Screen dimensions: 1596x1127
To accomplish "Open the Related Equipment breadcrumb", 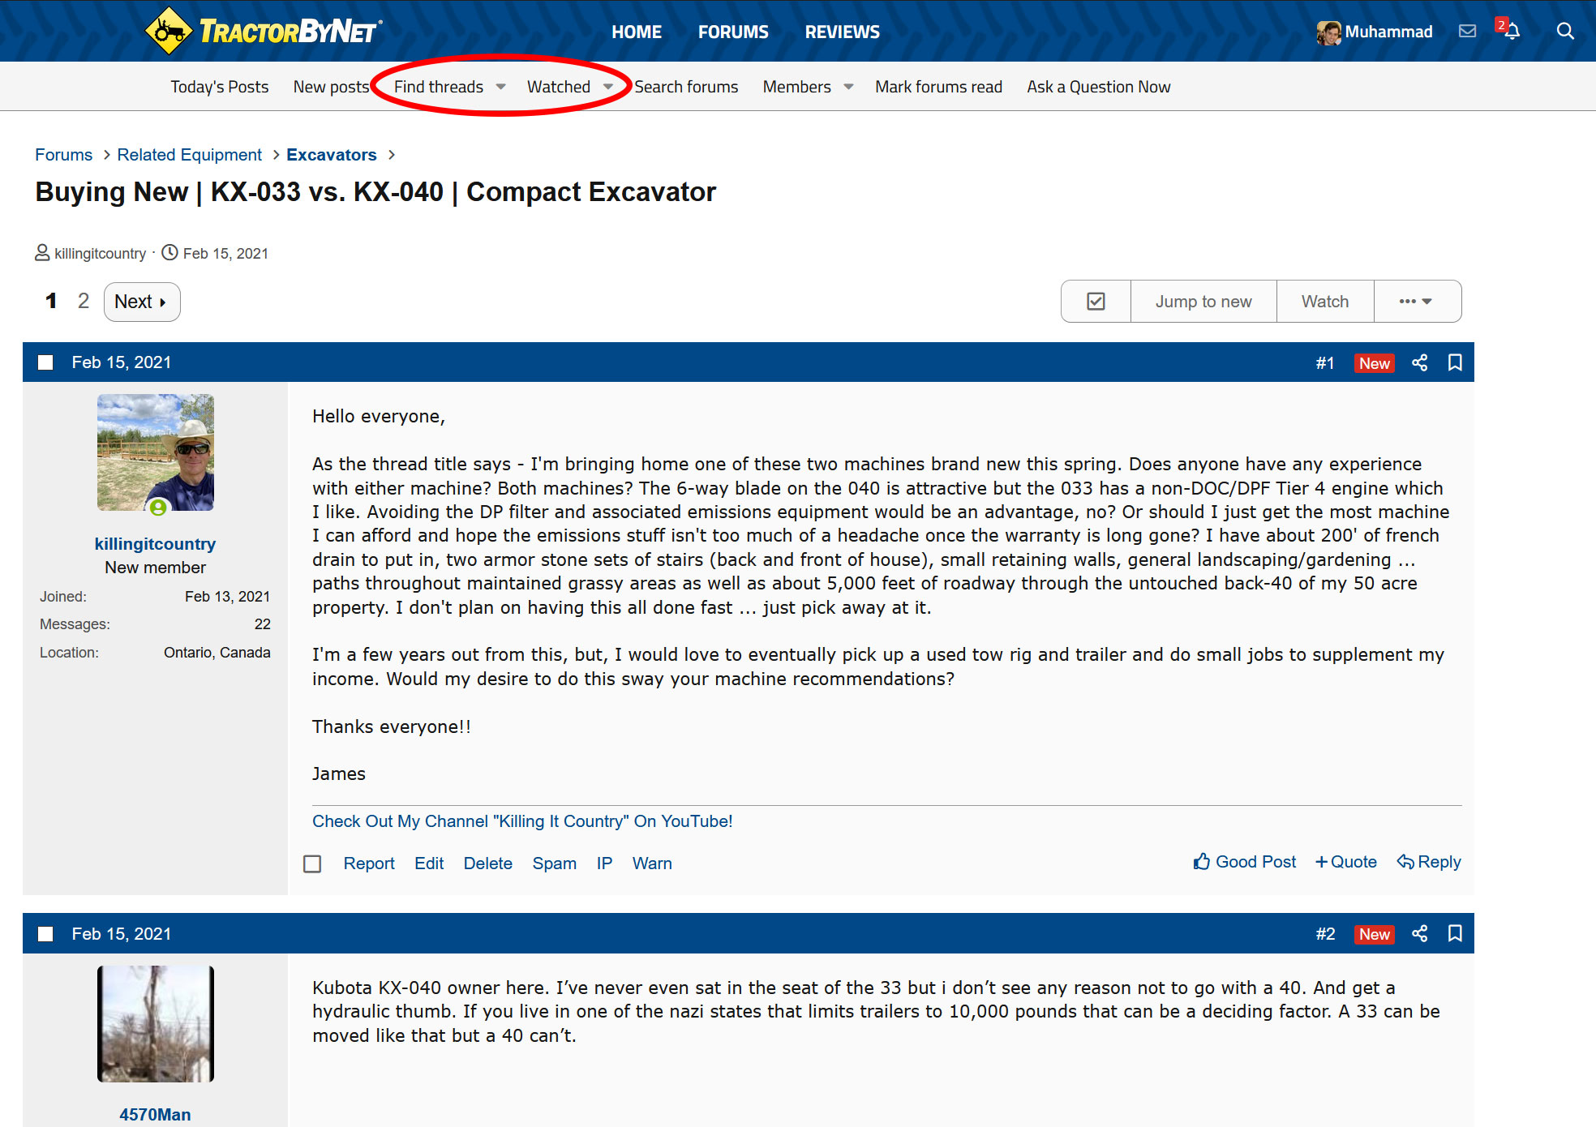I will (189, 155).
